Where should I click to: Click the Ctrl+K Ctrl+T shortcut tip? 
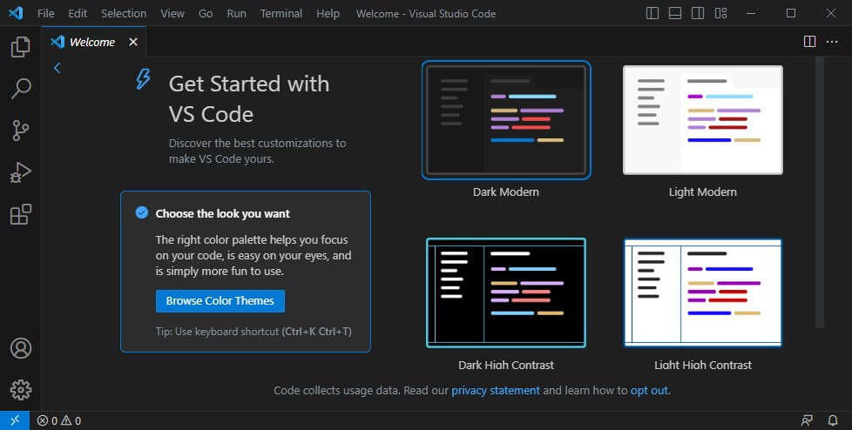254,331
